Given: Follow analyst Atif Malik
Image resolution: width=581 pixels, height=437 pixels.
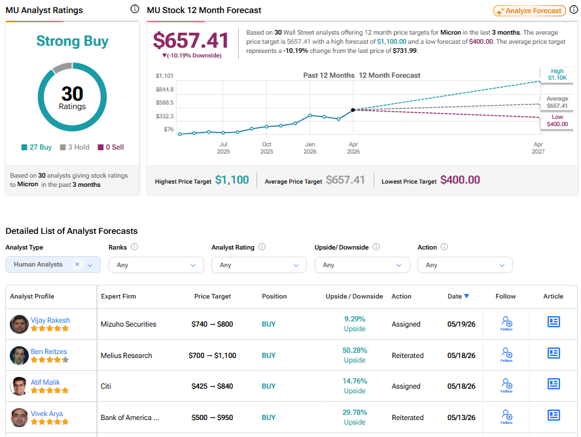Looking at the screenshot, I should 506,385.
